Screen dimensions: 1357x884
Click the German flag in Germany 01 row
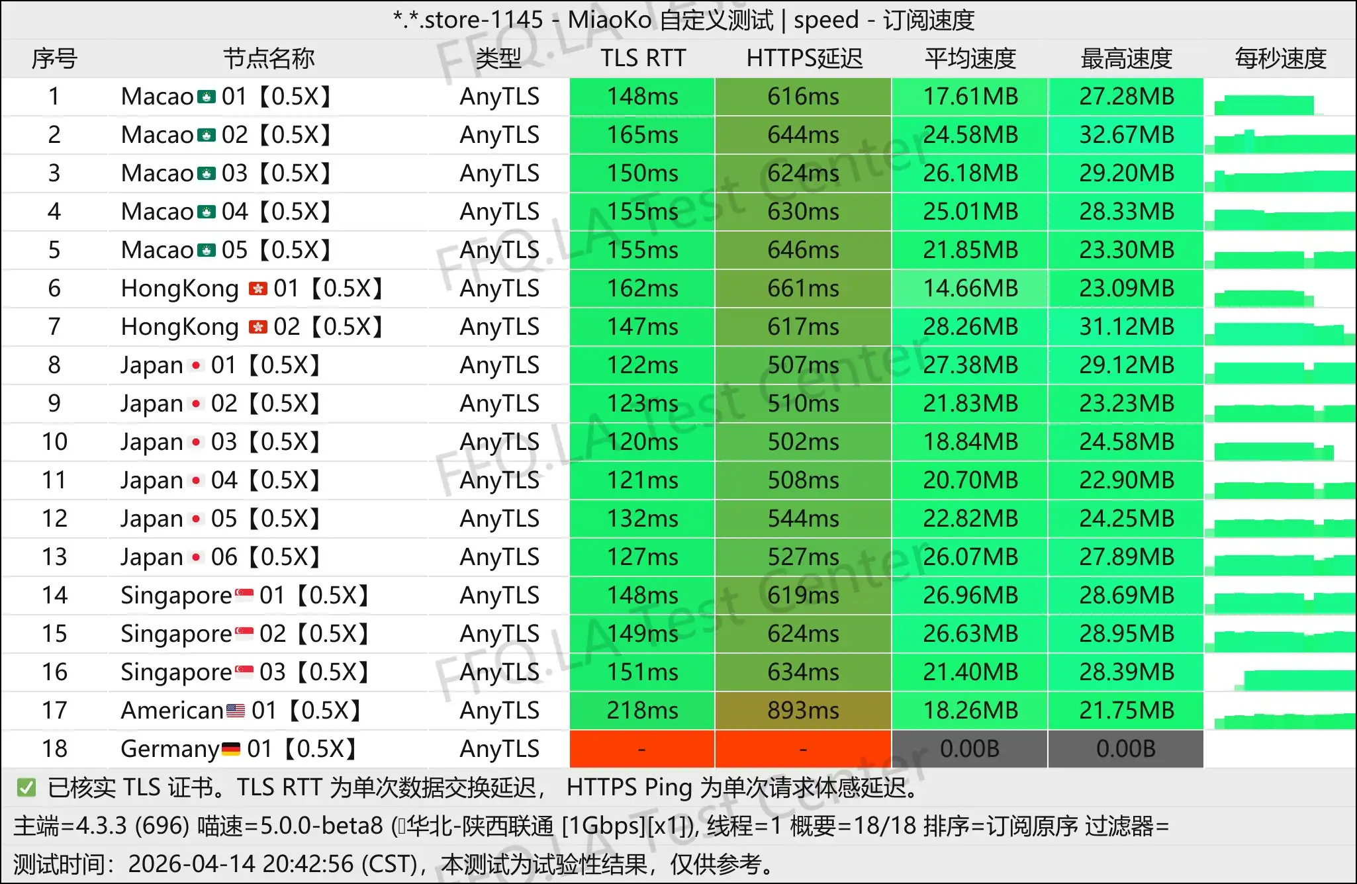click(231, 749)
